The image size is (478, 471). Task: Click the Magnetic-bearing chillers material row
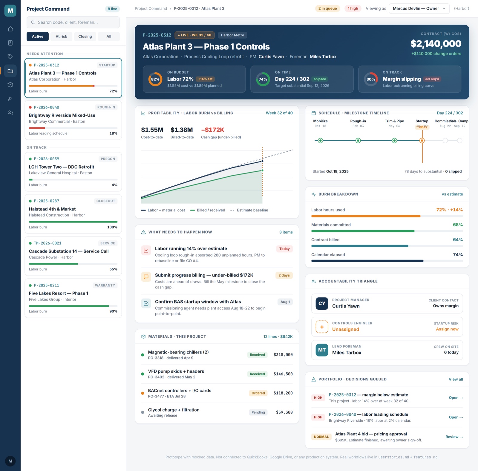[217, 355]
